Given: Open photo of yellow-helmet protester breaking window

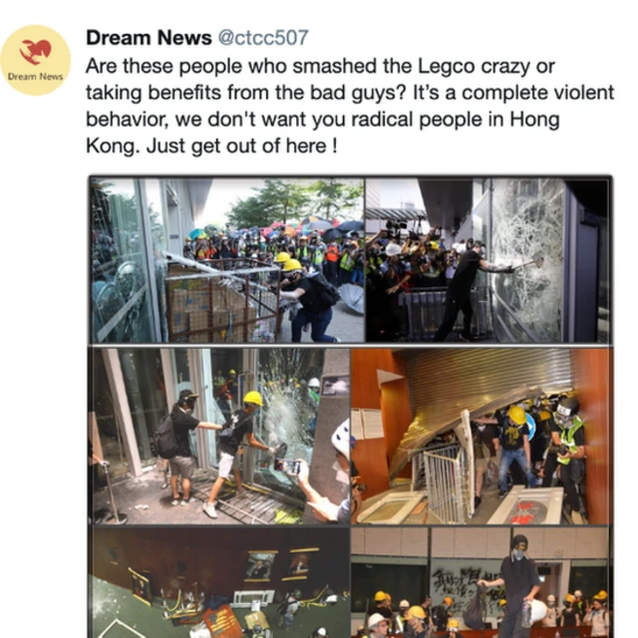Looking at the screenshot, I should [x=220, y=437].
